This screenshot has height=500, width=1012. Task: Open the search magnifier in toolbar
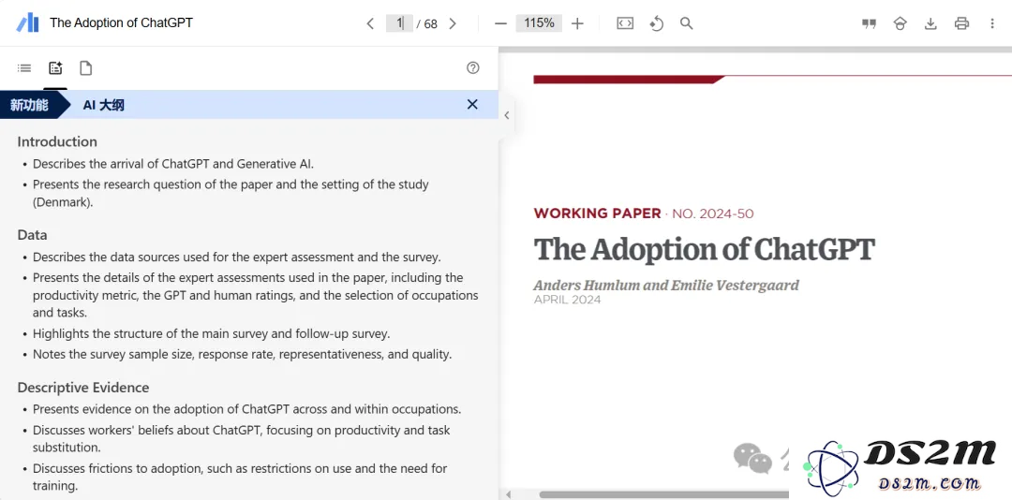point(687,23)
